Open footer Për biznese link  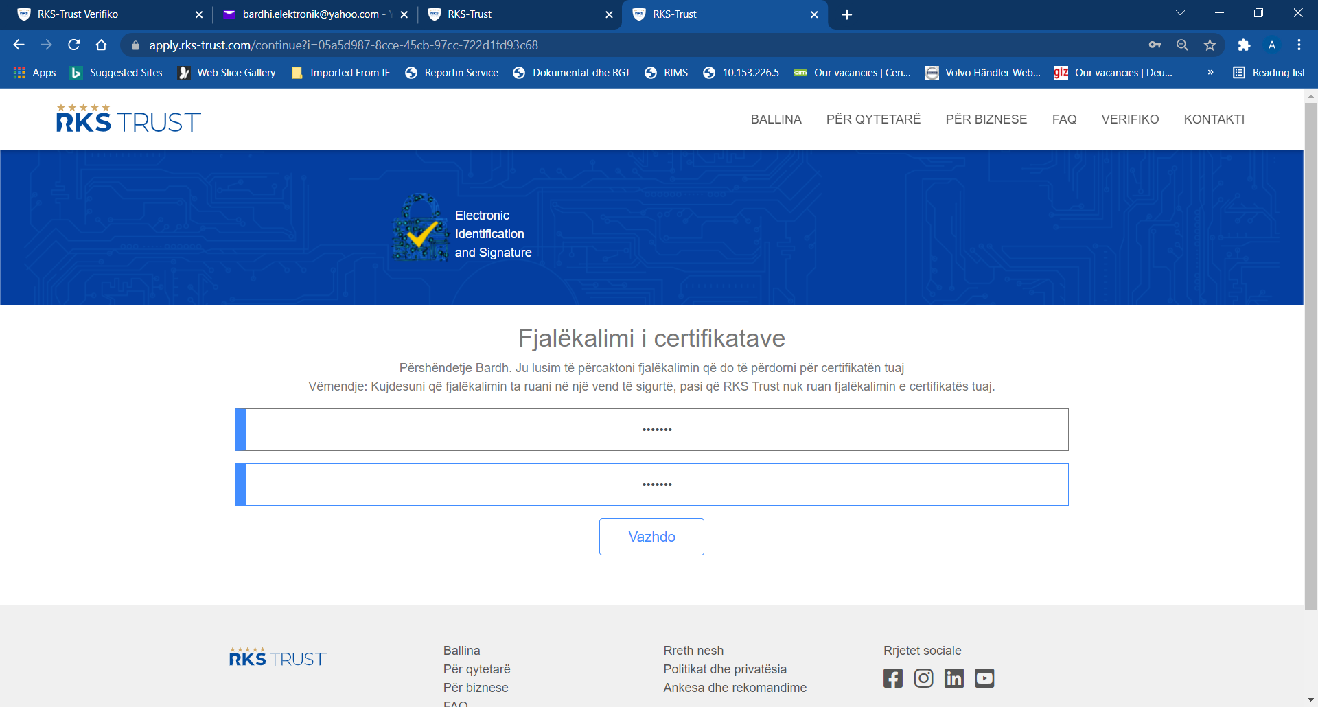click(476, 688)
